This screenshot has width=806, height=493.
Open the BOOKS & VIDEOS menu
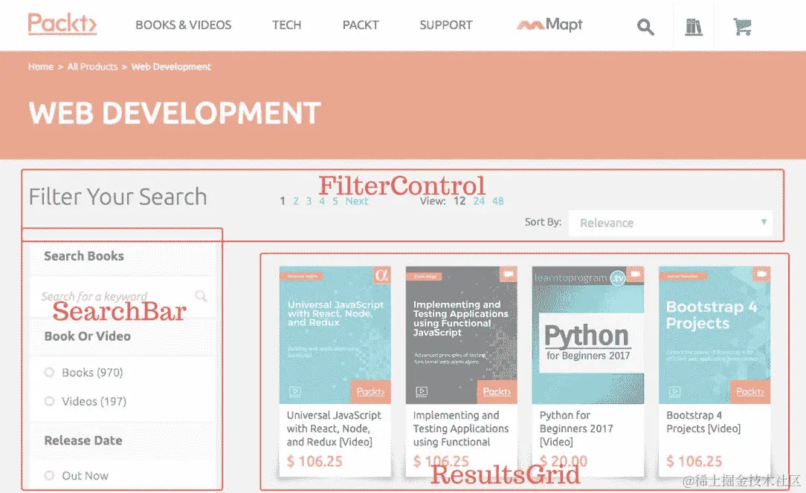[x=184, y=25]
